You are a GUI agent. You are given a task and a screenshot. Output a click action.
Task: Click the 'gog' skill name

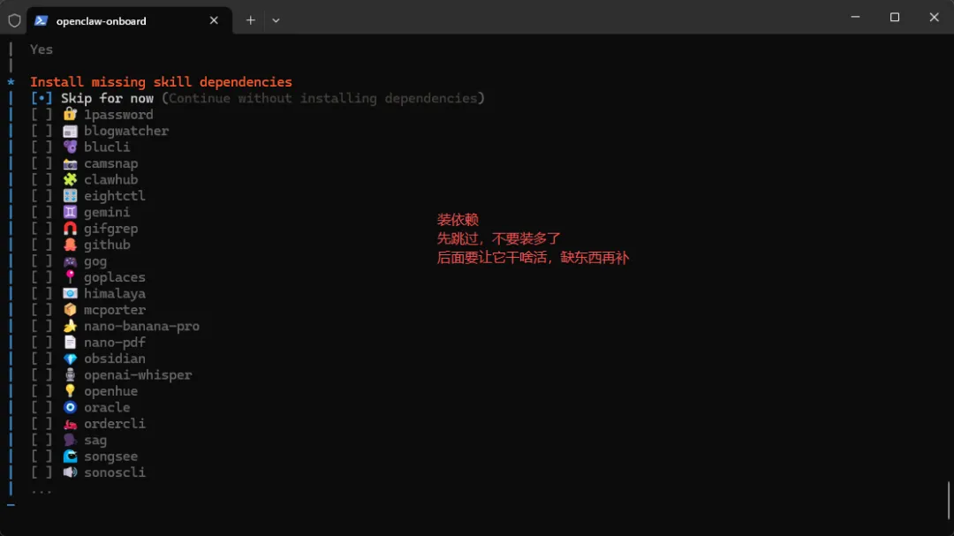[x=95, y=261]
